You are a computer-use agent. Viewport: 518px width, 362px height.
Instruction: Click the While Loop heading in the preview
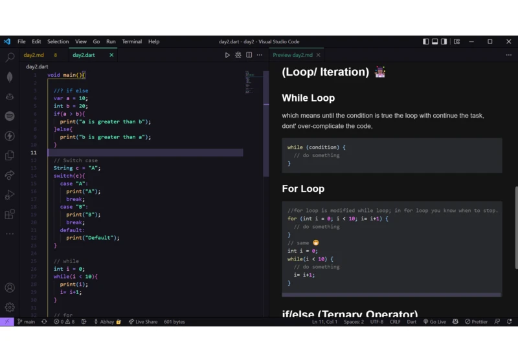point(308,98)
